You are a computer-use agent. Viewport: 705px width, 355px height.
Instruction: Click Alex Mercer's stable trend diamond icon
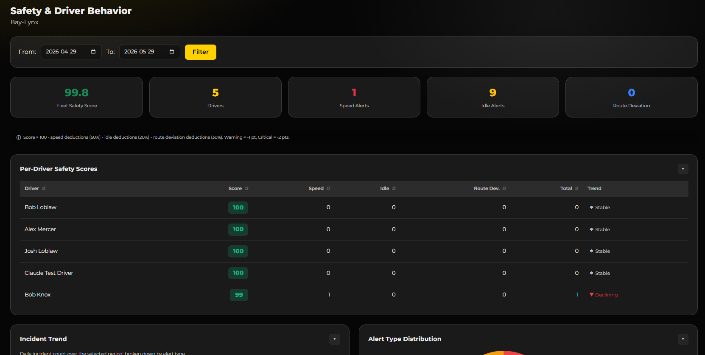point(591,229)
